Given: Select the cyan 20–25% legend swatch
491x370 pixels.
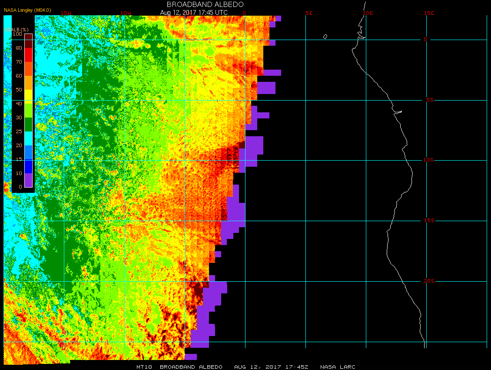Looking at the screenshot, I should 29,138.
